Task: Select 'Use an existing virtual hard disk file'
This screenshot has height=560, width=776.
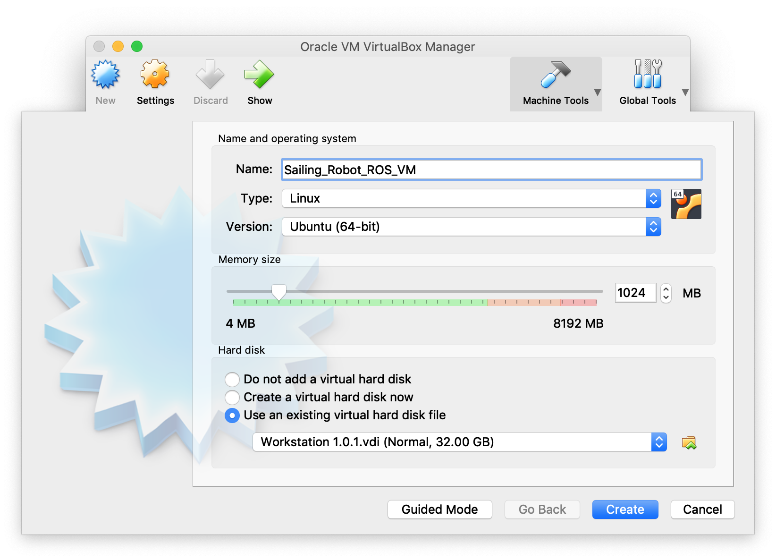Action: (x=335, y=415)
